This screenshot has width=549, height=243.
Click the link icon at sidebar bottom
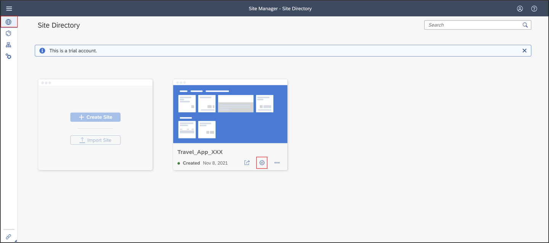pyautogui.click(x=8, y=237)
